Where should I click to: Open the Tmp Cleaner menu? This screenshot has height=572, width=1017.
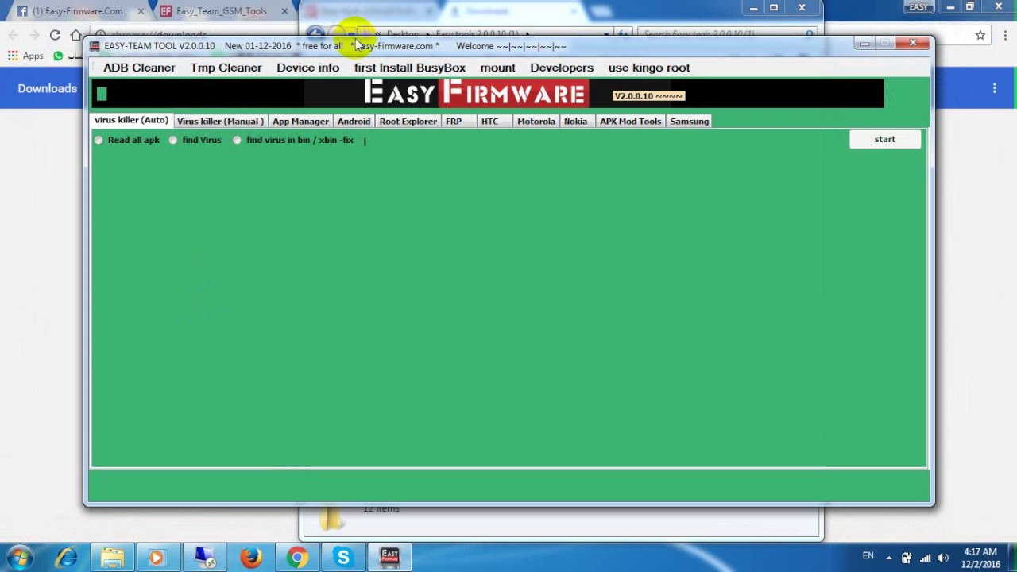click(x=226, y=68)
